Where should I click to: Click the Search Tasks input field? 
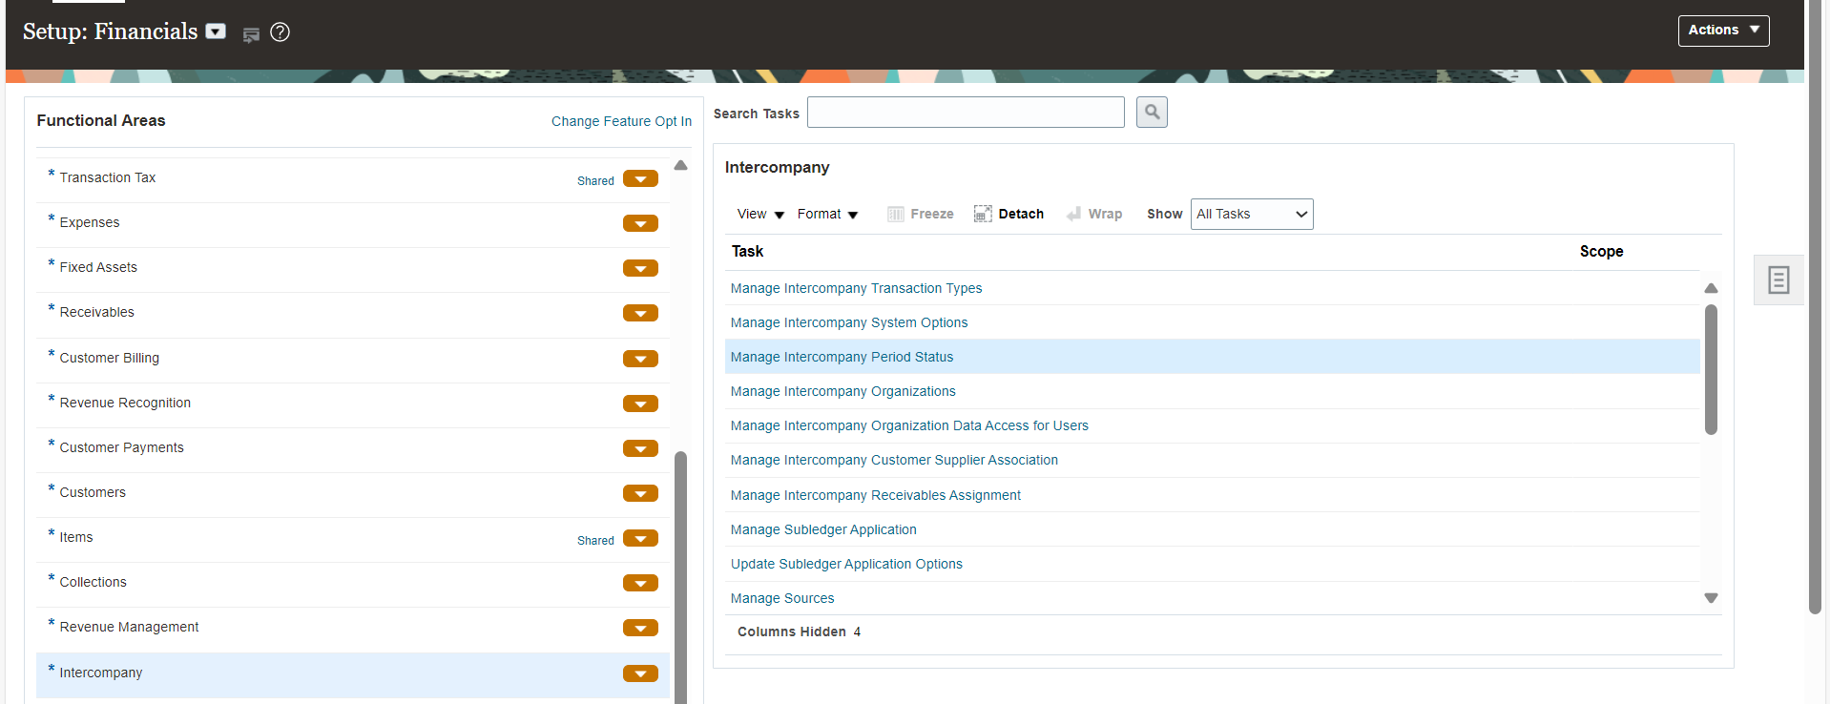tap(966, 113)
